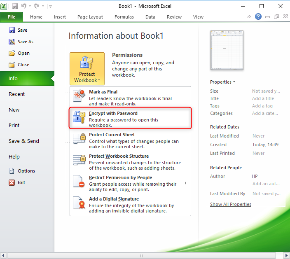Choose Open in the backstage menu

point(19,53)
